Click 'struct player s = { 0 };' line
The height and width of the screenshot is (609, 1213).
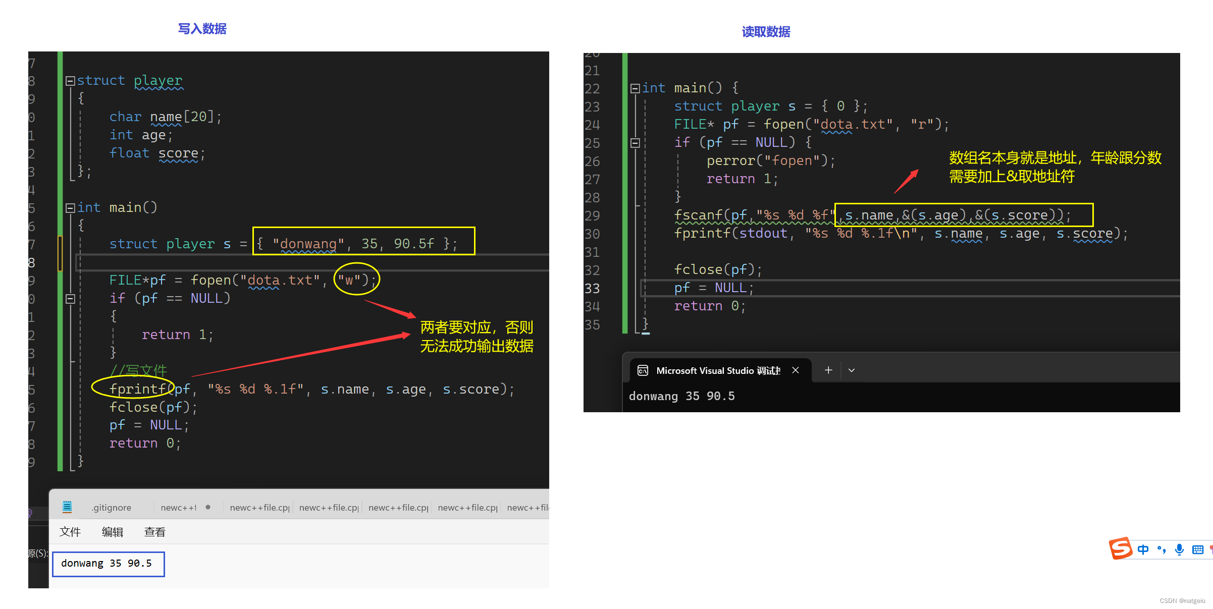[771, 106]
